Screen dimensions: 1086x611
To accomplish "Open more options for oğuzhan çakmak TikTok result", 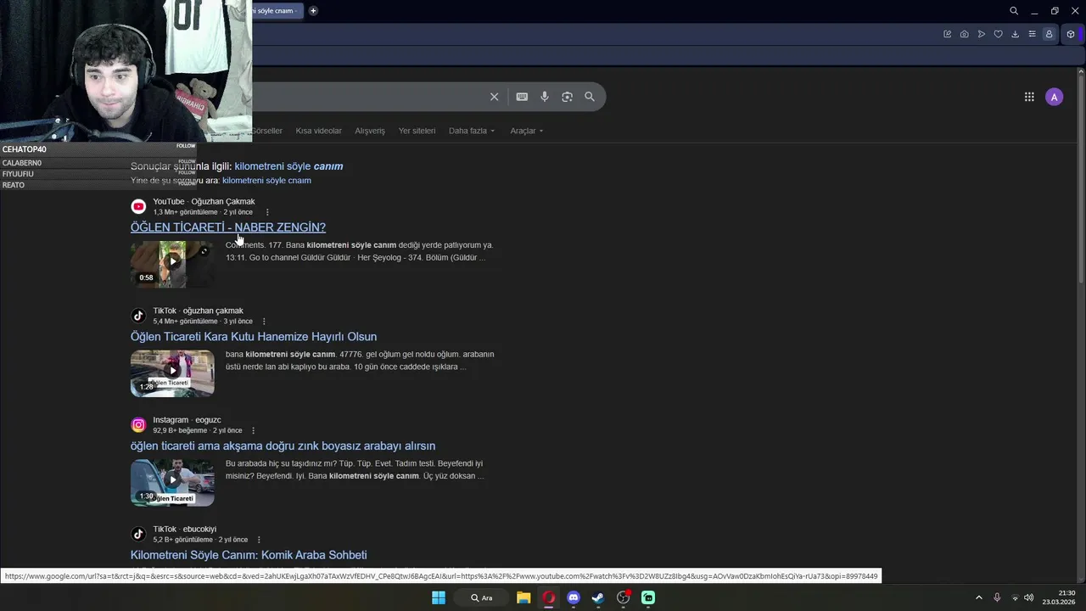I will click(x=264, y=322).
